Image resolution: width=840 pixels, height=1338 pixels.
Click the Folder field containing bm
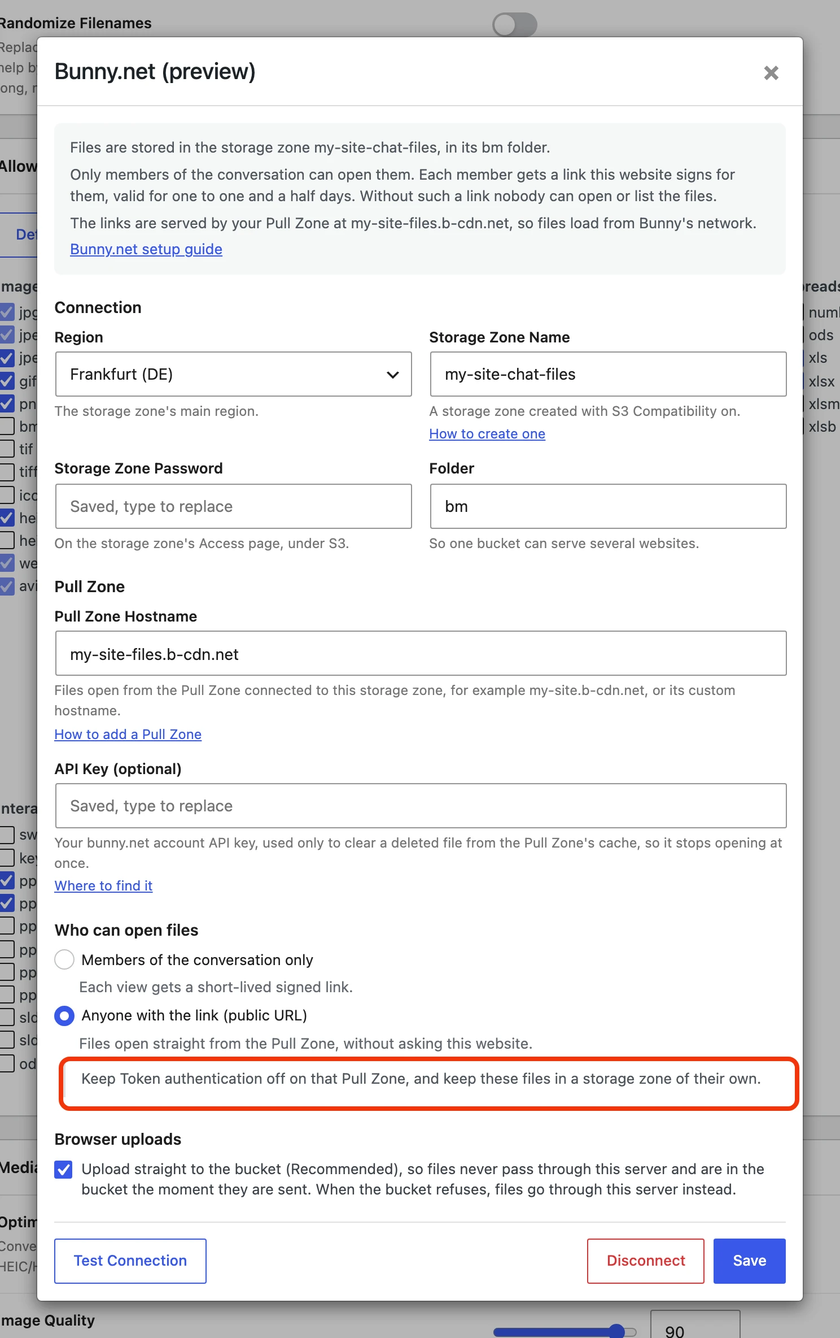pos(608,506)
